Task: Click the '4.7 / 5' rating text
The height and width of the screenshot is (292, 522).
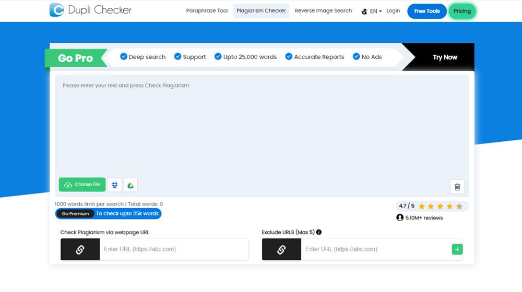Action: pos(407,206)
